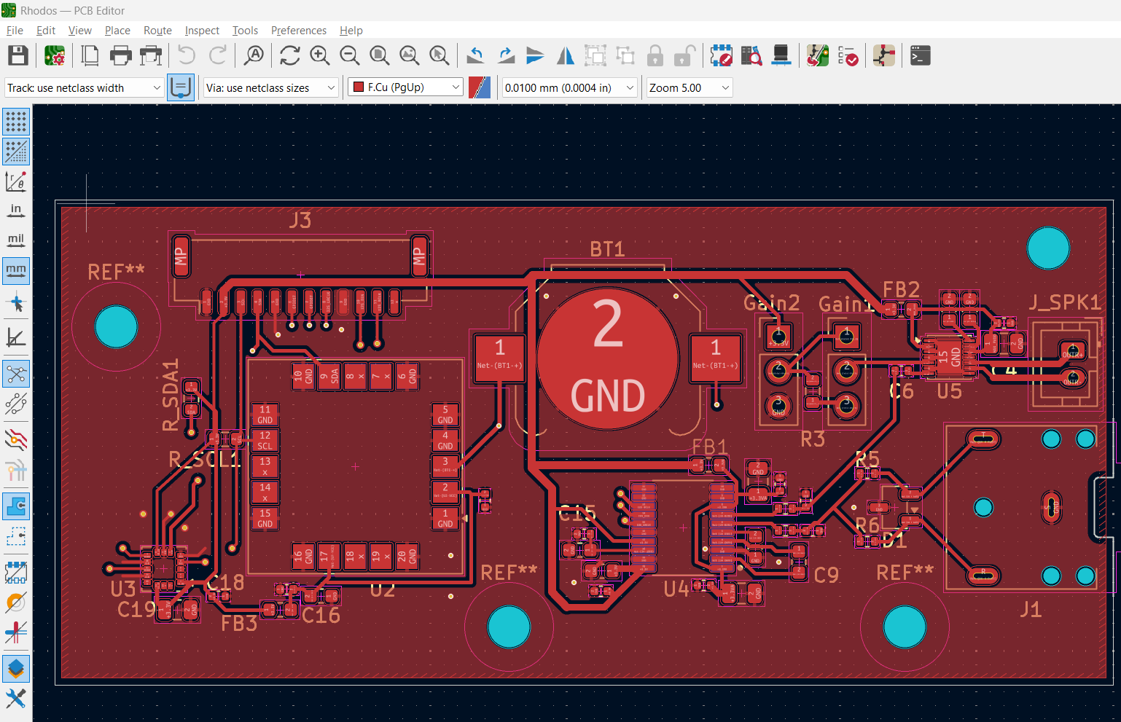Open the track width dropdown
Image resolution: width=1121 pixels, height=722 pixels.
tap(83, 87)
